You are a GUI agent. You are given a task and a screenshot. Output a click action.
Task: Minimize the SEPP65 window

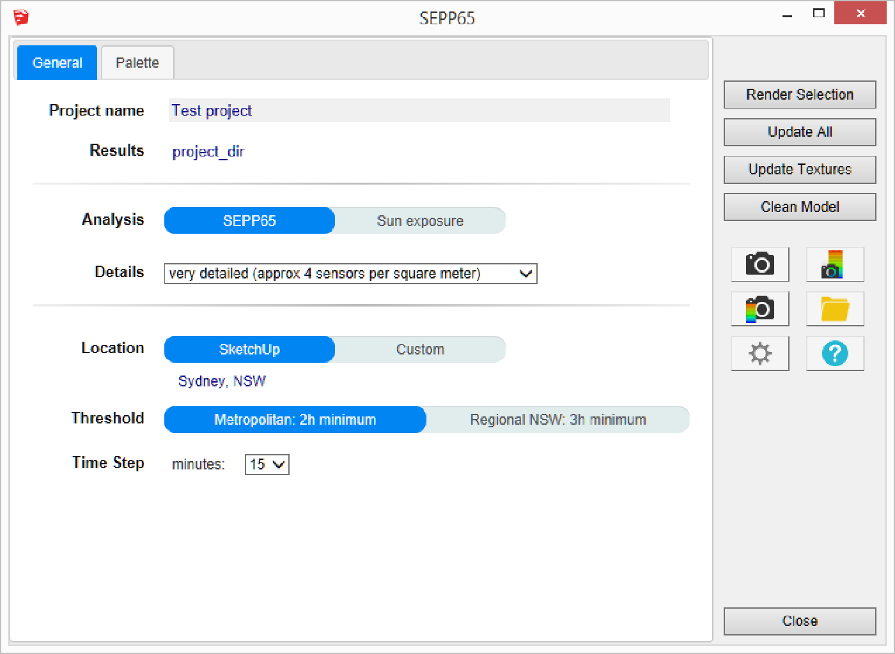click(x=788, y=14)
